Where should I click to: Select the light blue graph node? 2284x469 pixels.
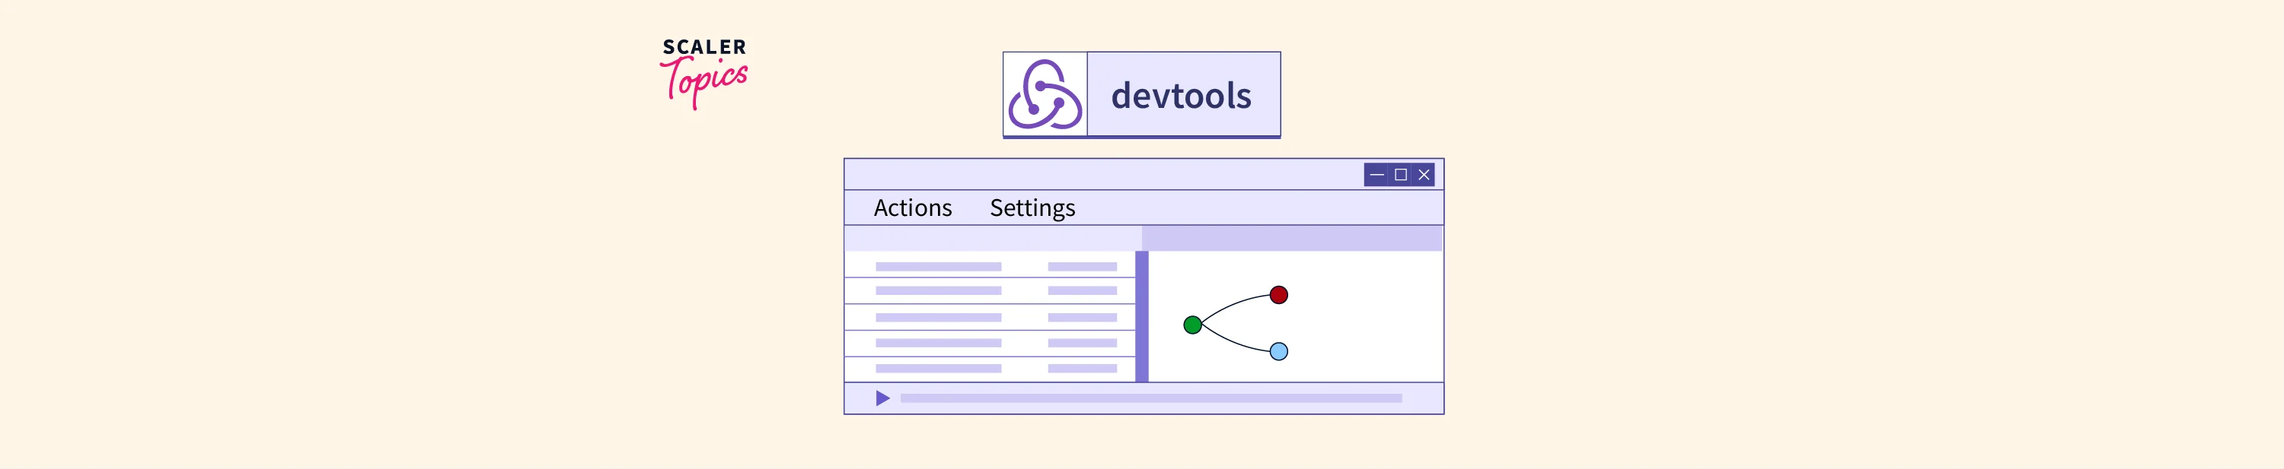coord(1278,351)
